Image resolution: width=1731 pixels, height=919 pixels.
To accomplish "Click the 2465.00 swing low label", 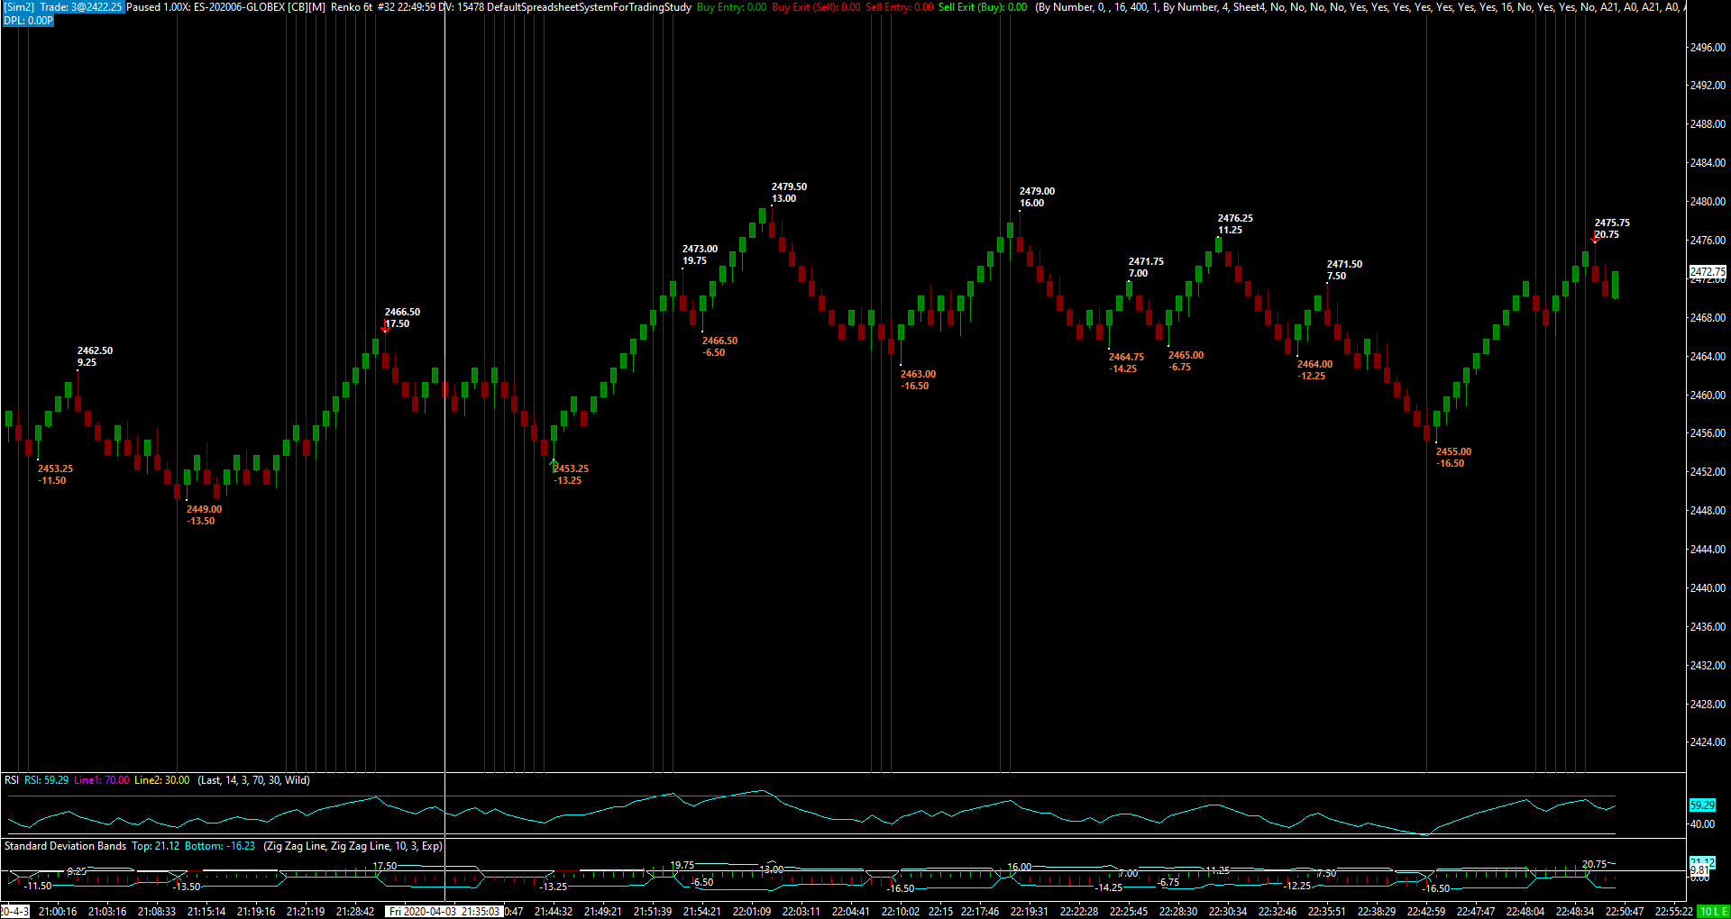I will click(1186, 356).
